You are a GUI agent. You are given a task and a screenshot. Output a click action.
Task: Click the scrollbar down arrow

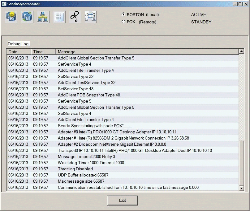[242, 188]
